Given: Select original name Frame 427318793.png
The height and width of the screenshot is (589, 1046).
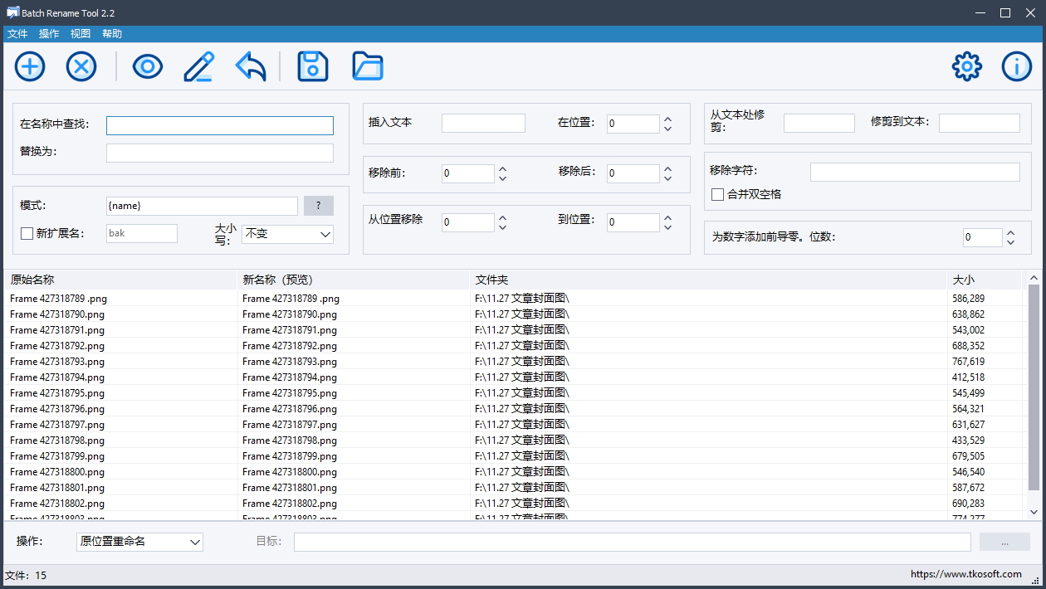Looking at the screenshot, I should (57, 362).
